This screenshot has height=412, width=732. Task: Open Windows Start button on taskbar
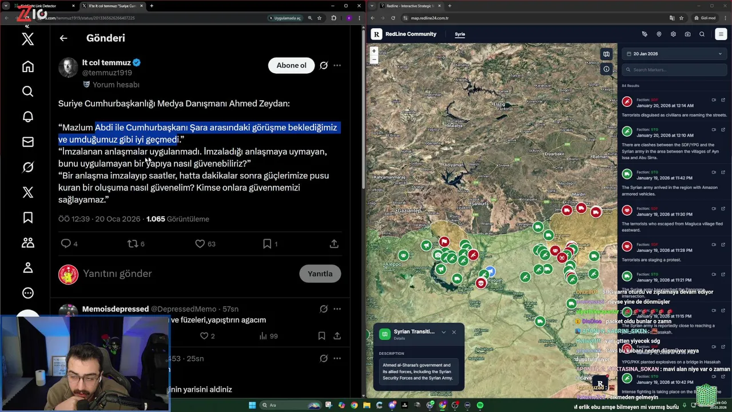tap(252, 405)
